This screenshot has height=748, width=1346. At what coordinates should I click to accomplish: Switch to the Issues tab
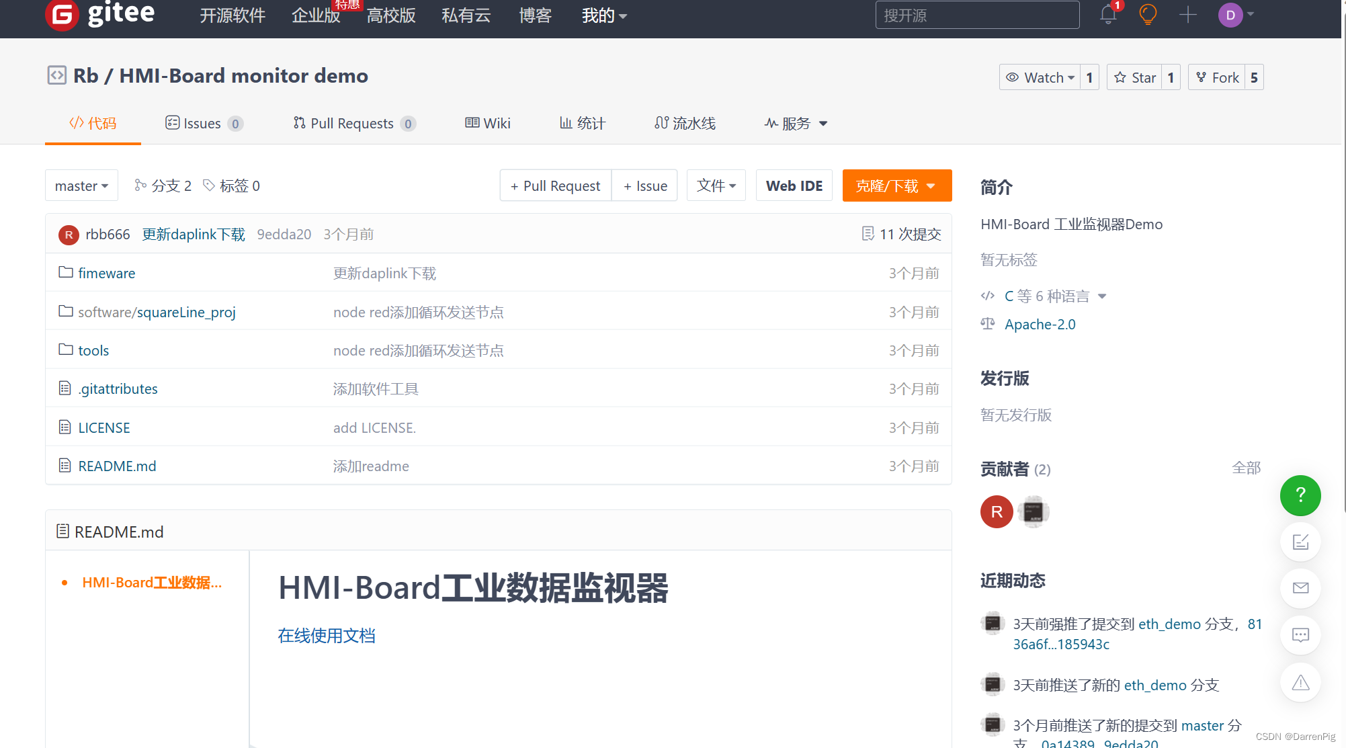(202, 123)
